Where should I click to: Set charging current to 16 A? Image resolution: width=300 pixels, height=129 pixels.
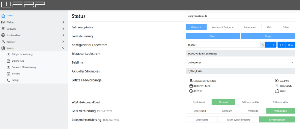click(x=290, y=45)
